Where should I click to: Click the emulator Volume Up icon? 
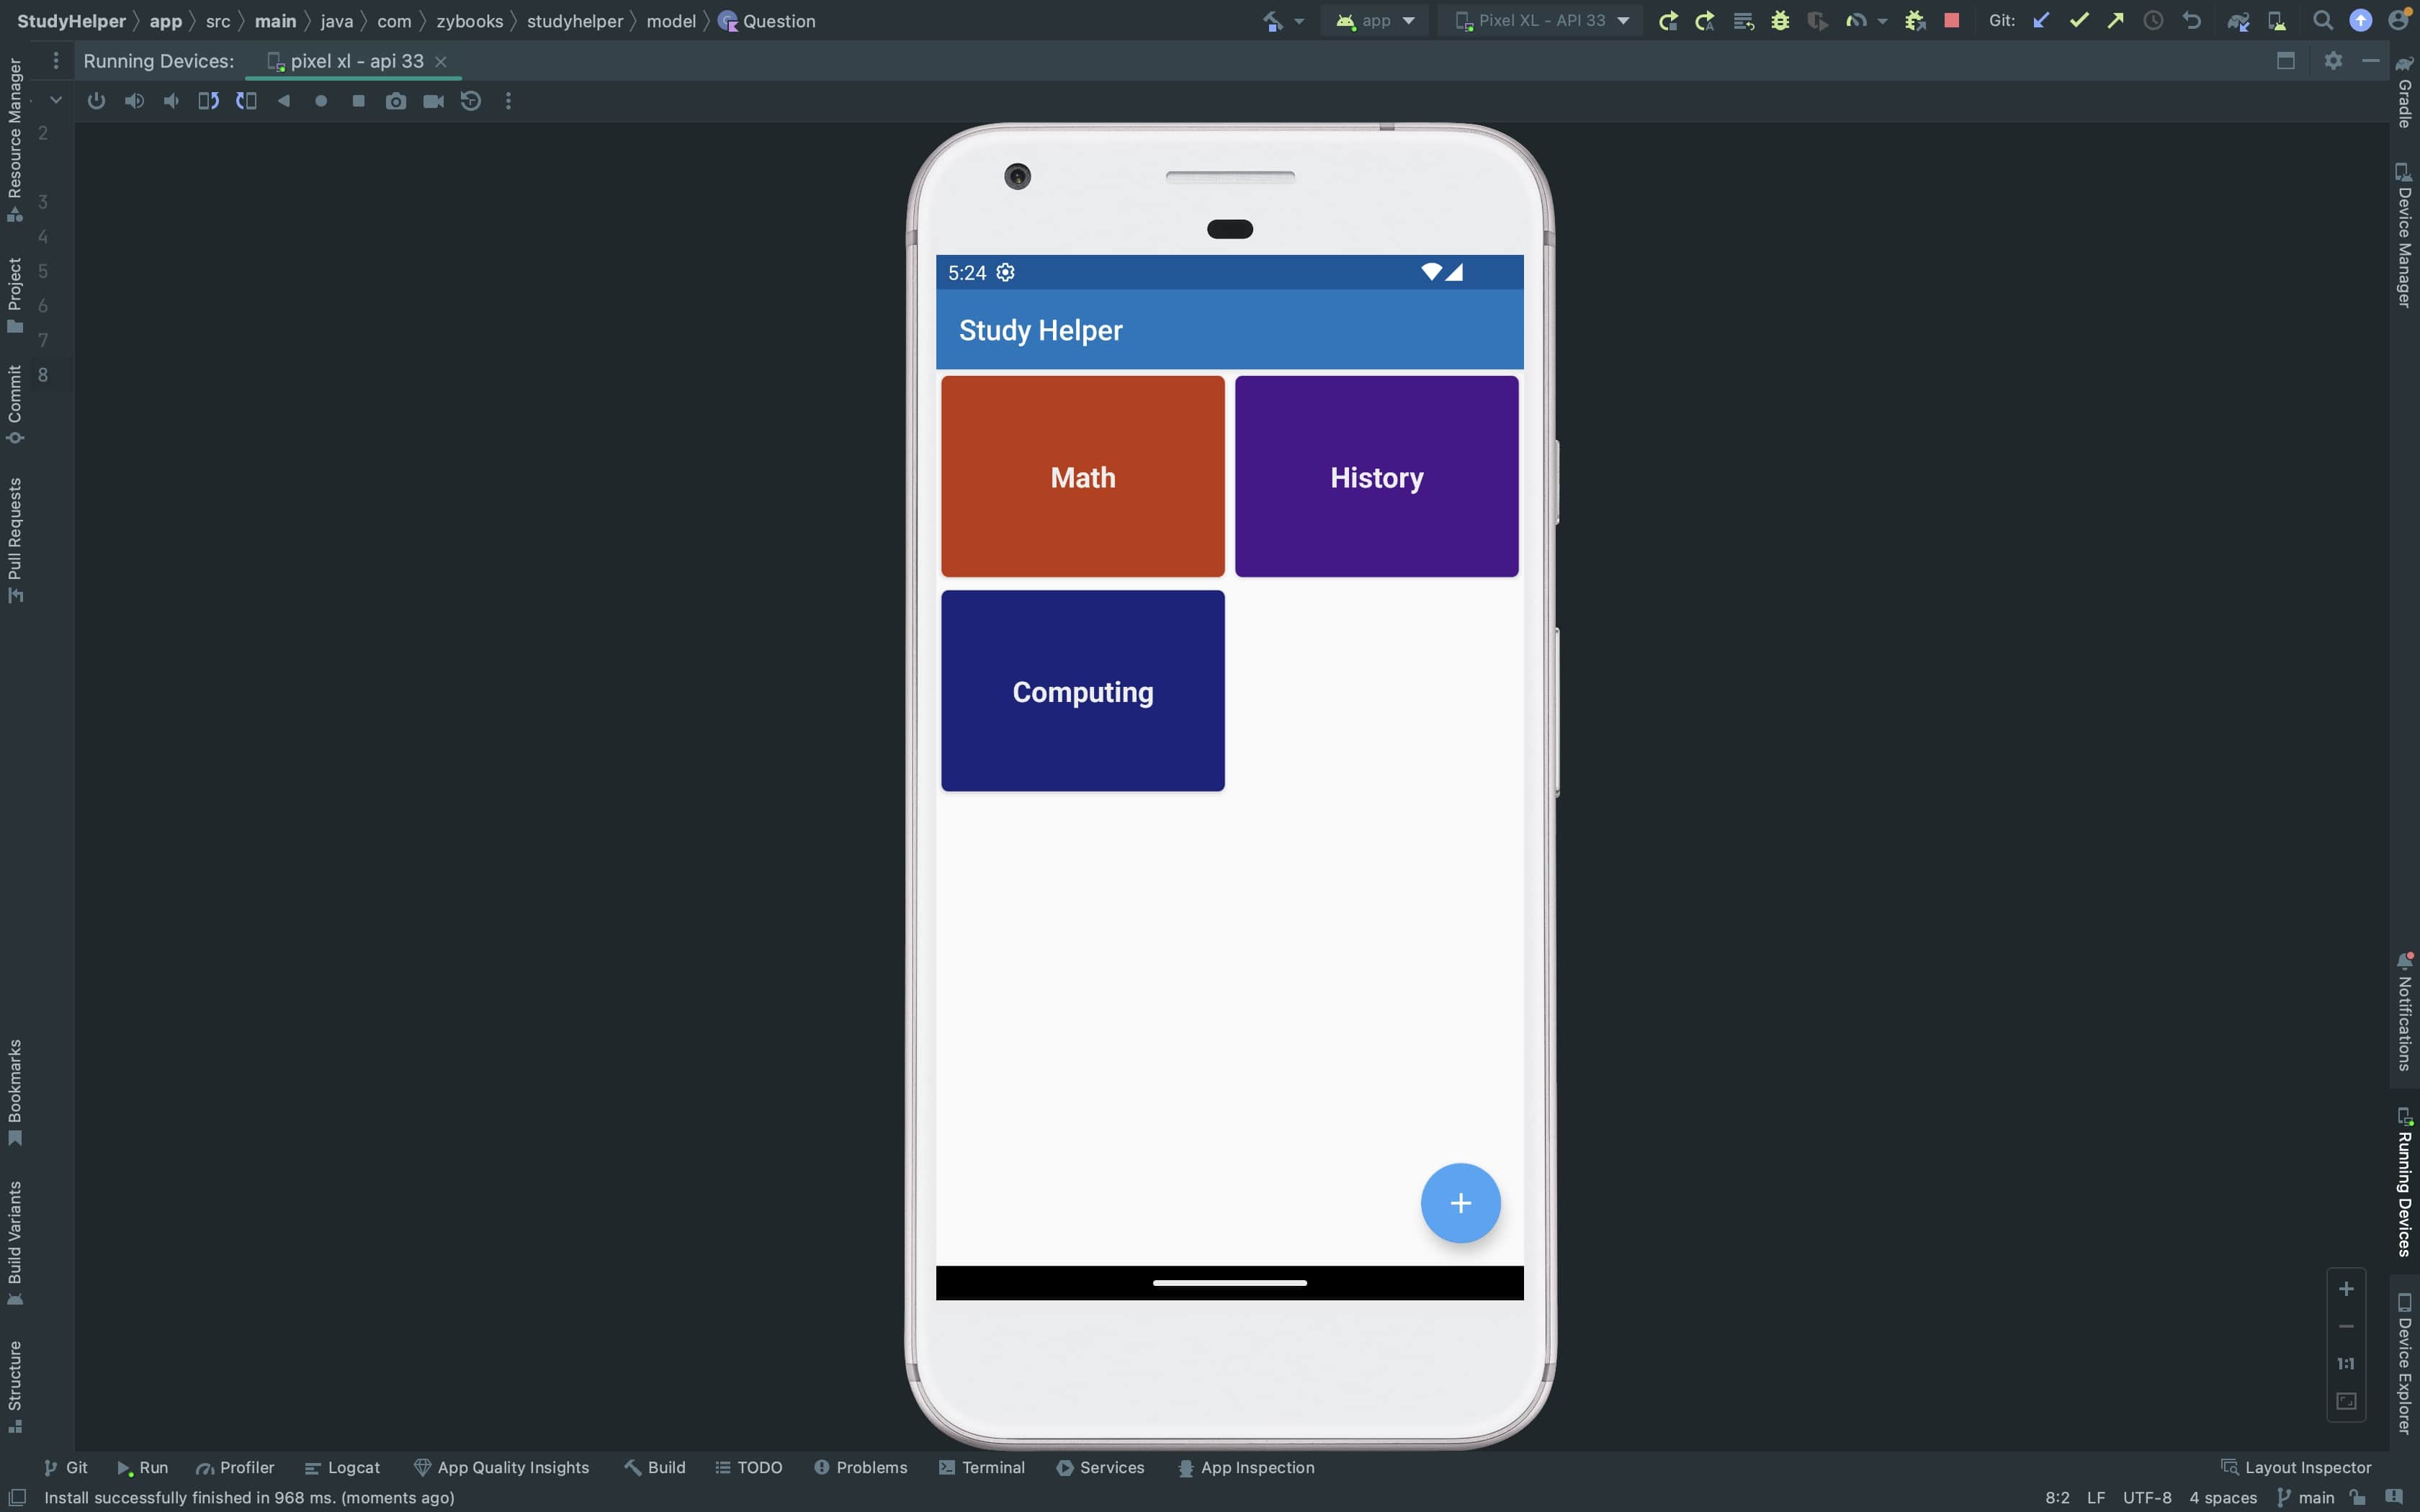point(134,101)
